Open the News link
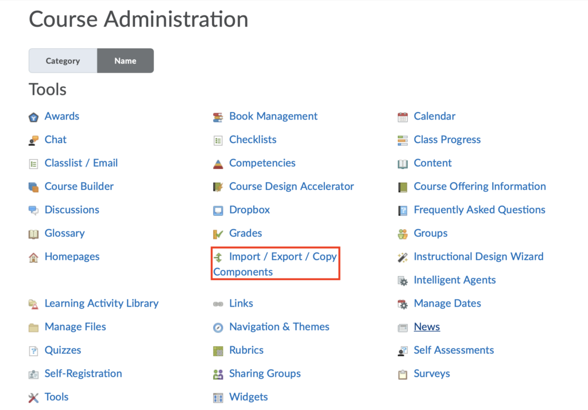This screenshot has height=410, width=588. coord(427,326)
